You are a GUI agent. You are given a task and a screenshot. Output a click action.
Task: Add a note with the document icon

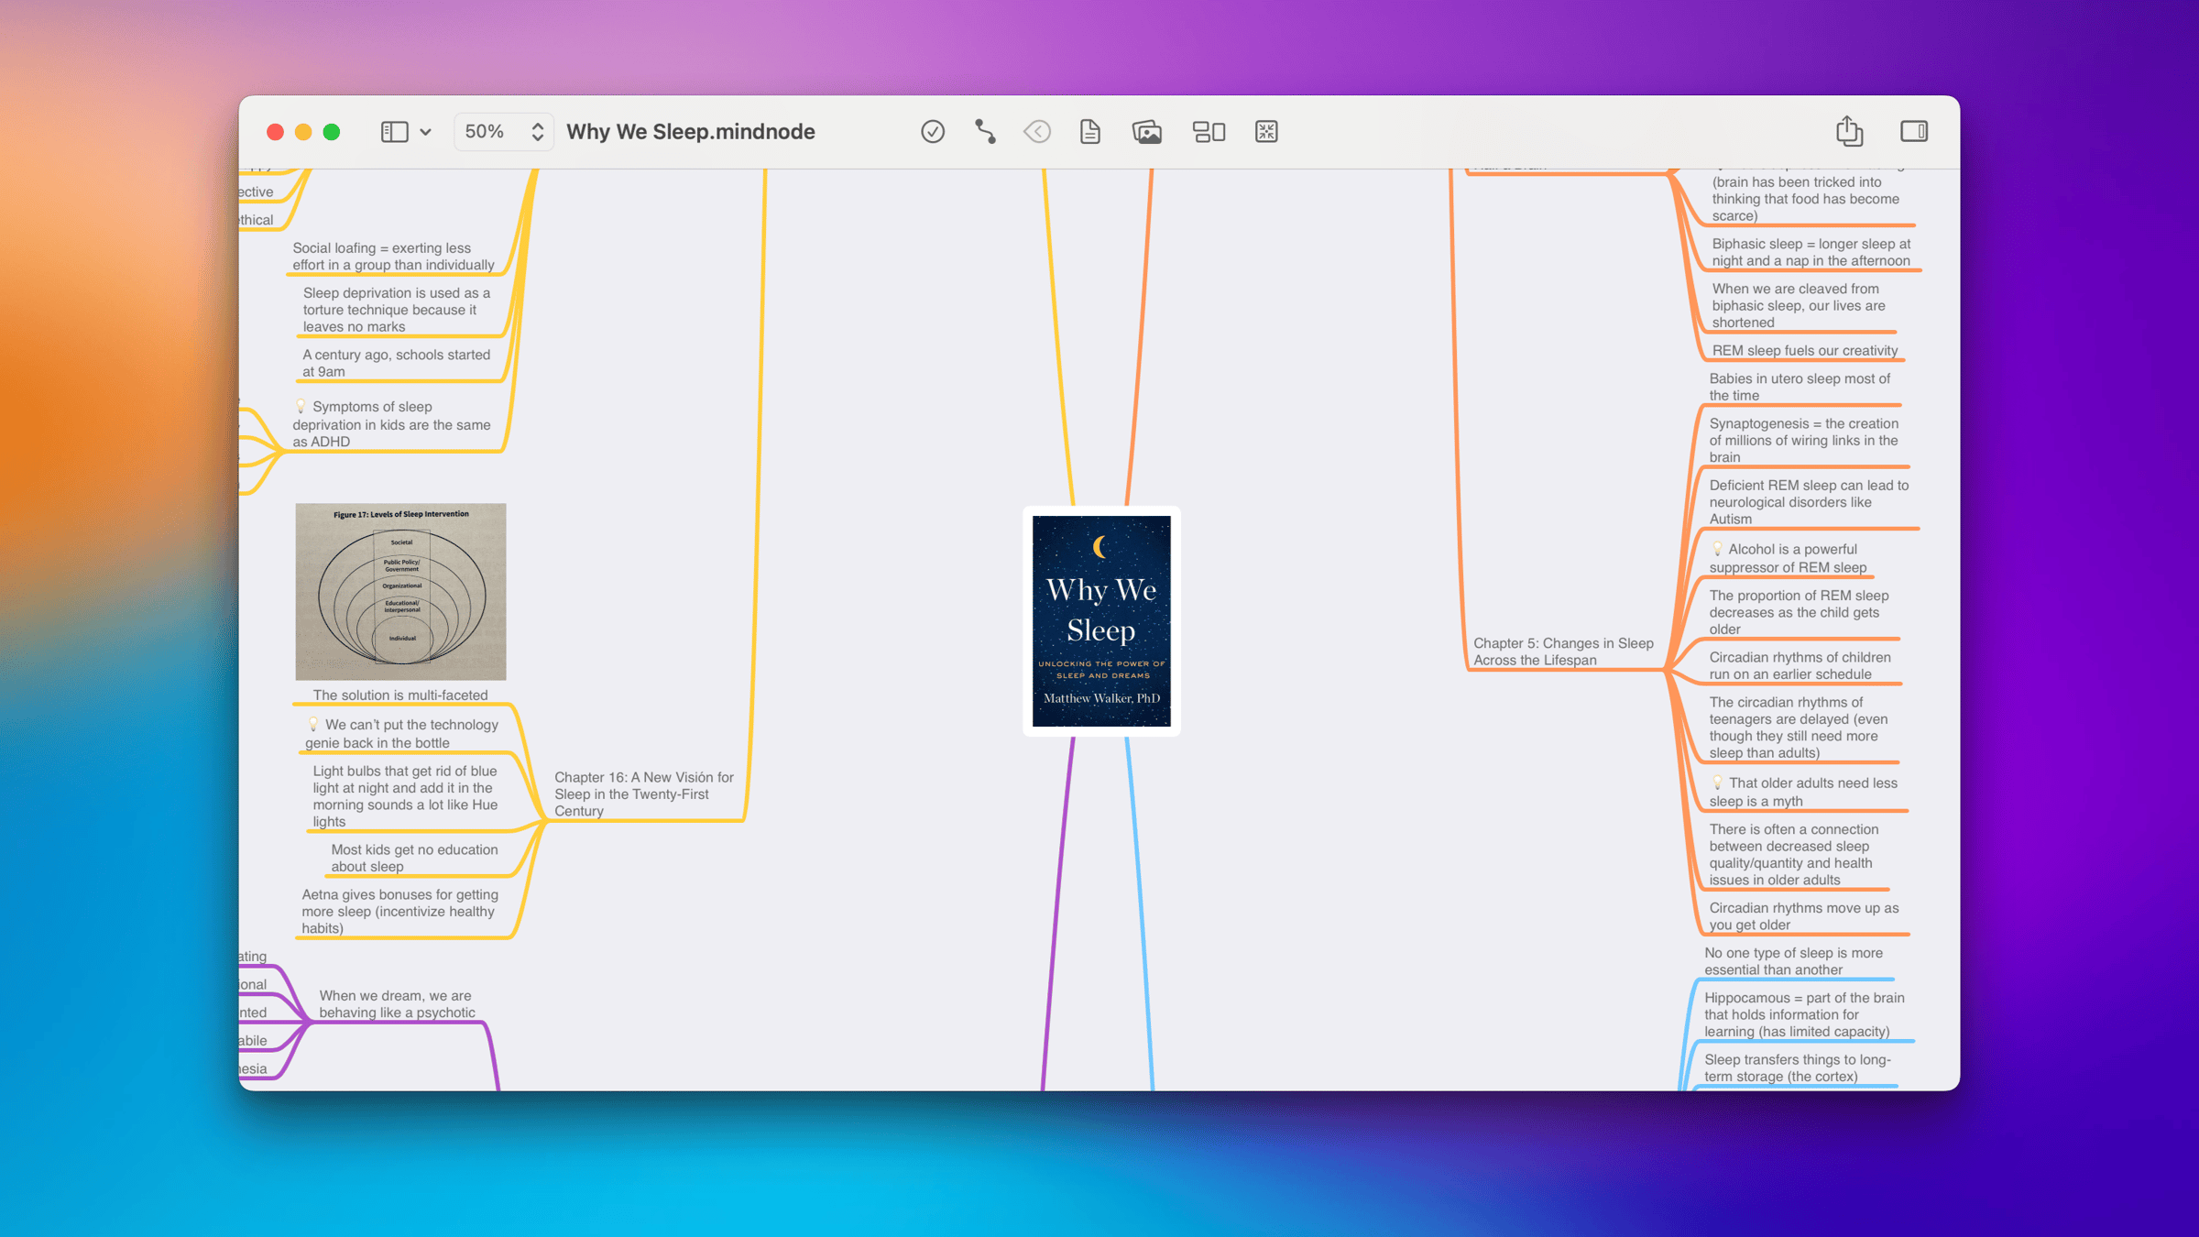pyautogui.click(x=1089, y=132)
